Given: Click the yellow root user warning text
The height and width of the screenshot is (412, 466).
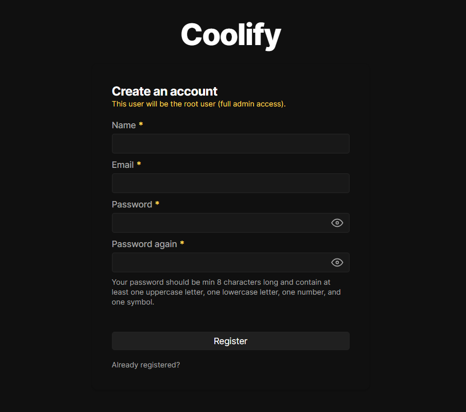Looking at the screenshot, I should tap(199, 104).
